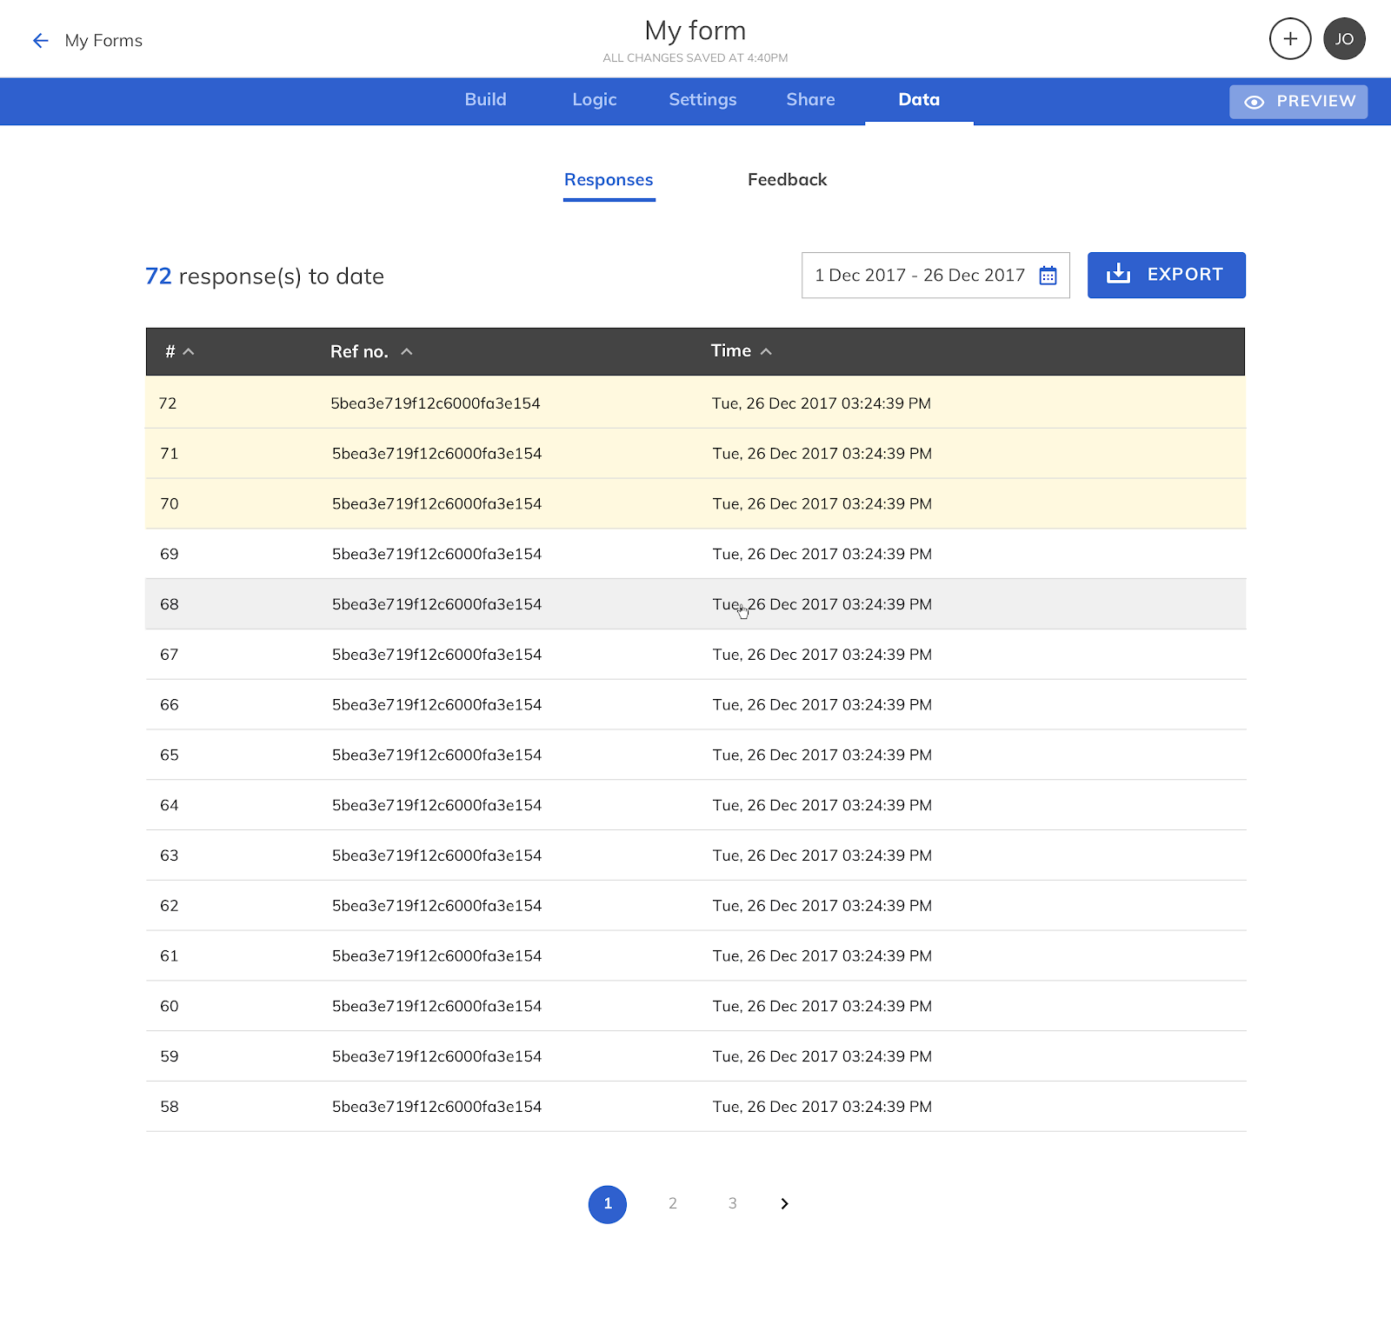
Task: Click the Preview button
Action: pyautogui.click(x=1298, y=102)
